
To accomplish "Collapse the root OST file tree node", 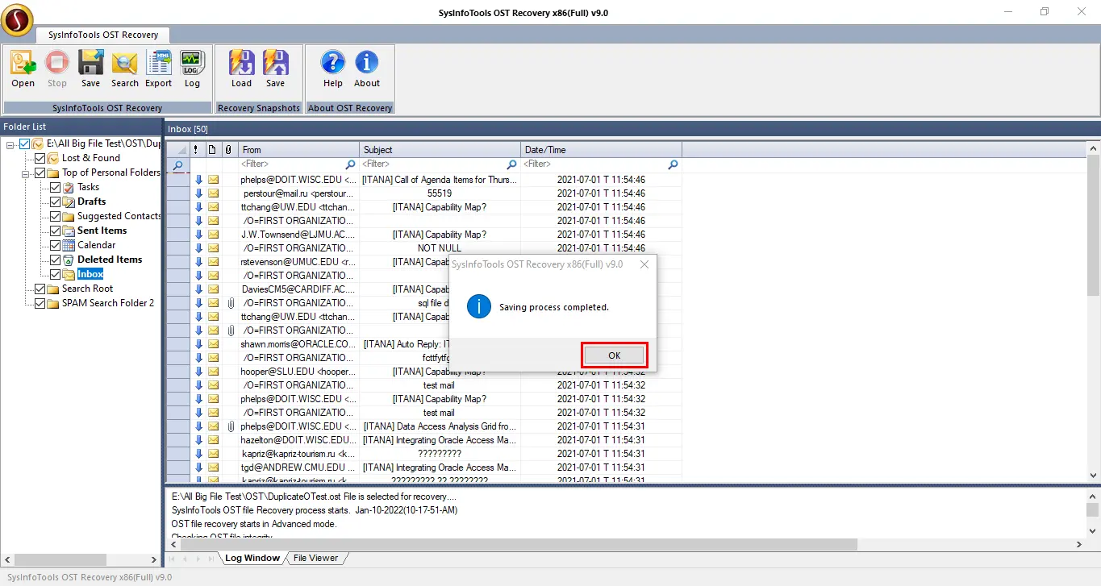I will [10, 143].
